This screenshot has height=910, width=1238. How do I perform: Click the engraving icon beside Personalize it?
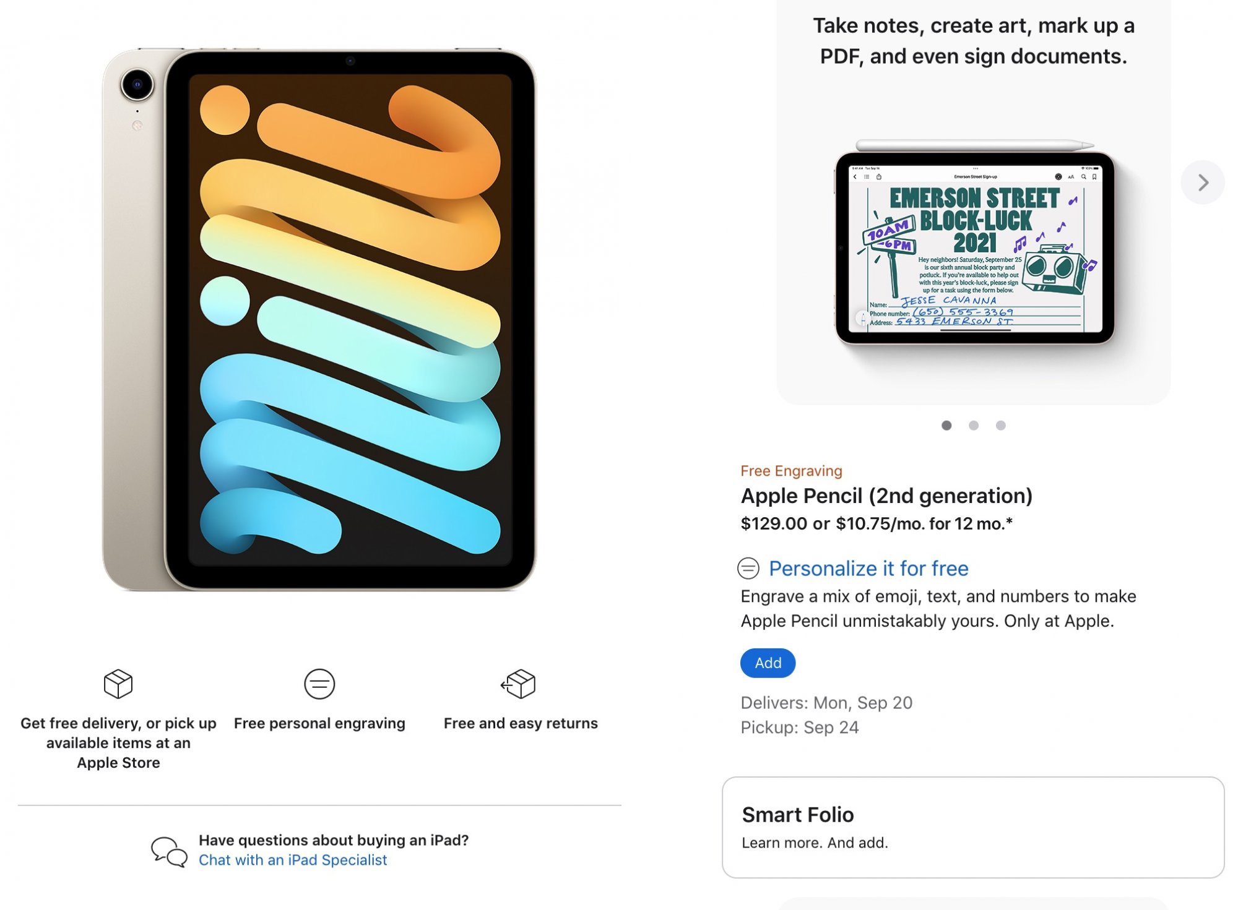[x=748, y=568]
